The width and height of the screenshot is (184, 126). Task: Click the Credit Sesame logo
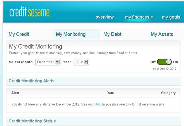pos(29,13)
